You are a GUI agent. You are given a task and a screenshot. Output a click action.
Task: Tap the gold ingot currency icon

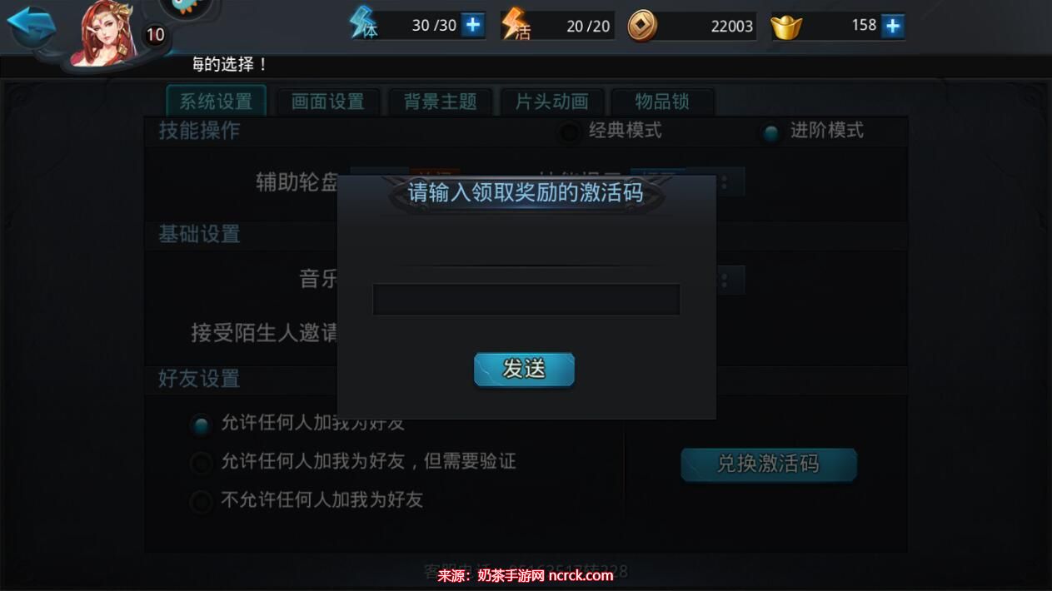(785, 27)
